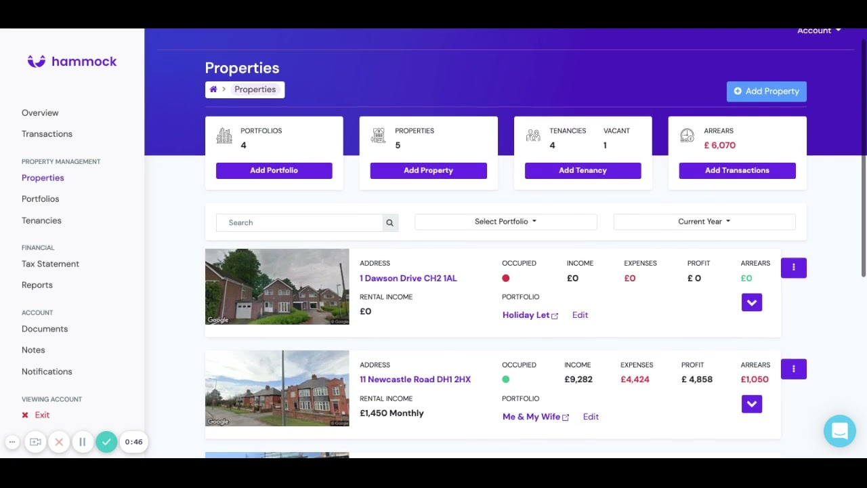This screenshot has width=867, height=488.
Task: Expand details for 11 Newcastle Road
Action: (751, 405)
